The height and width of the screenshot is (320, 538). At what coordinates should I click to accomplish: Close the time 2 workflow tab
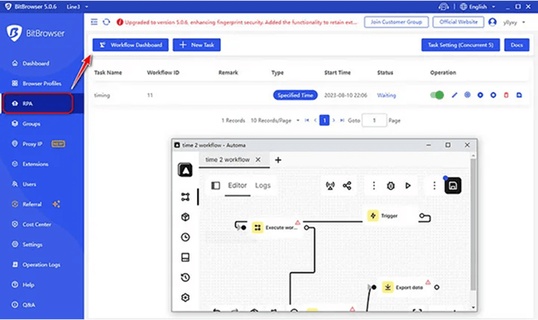(x=258, y=160)
